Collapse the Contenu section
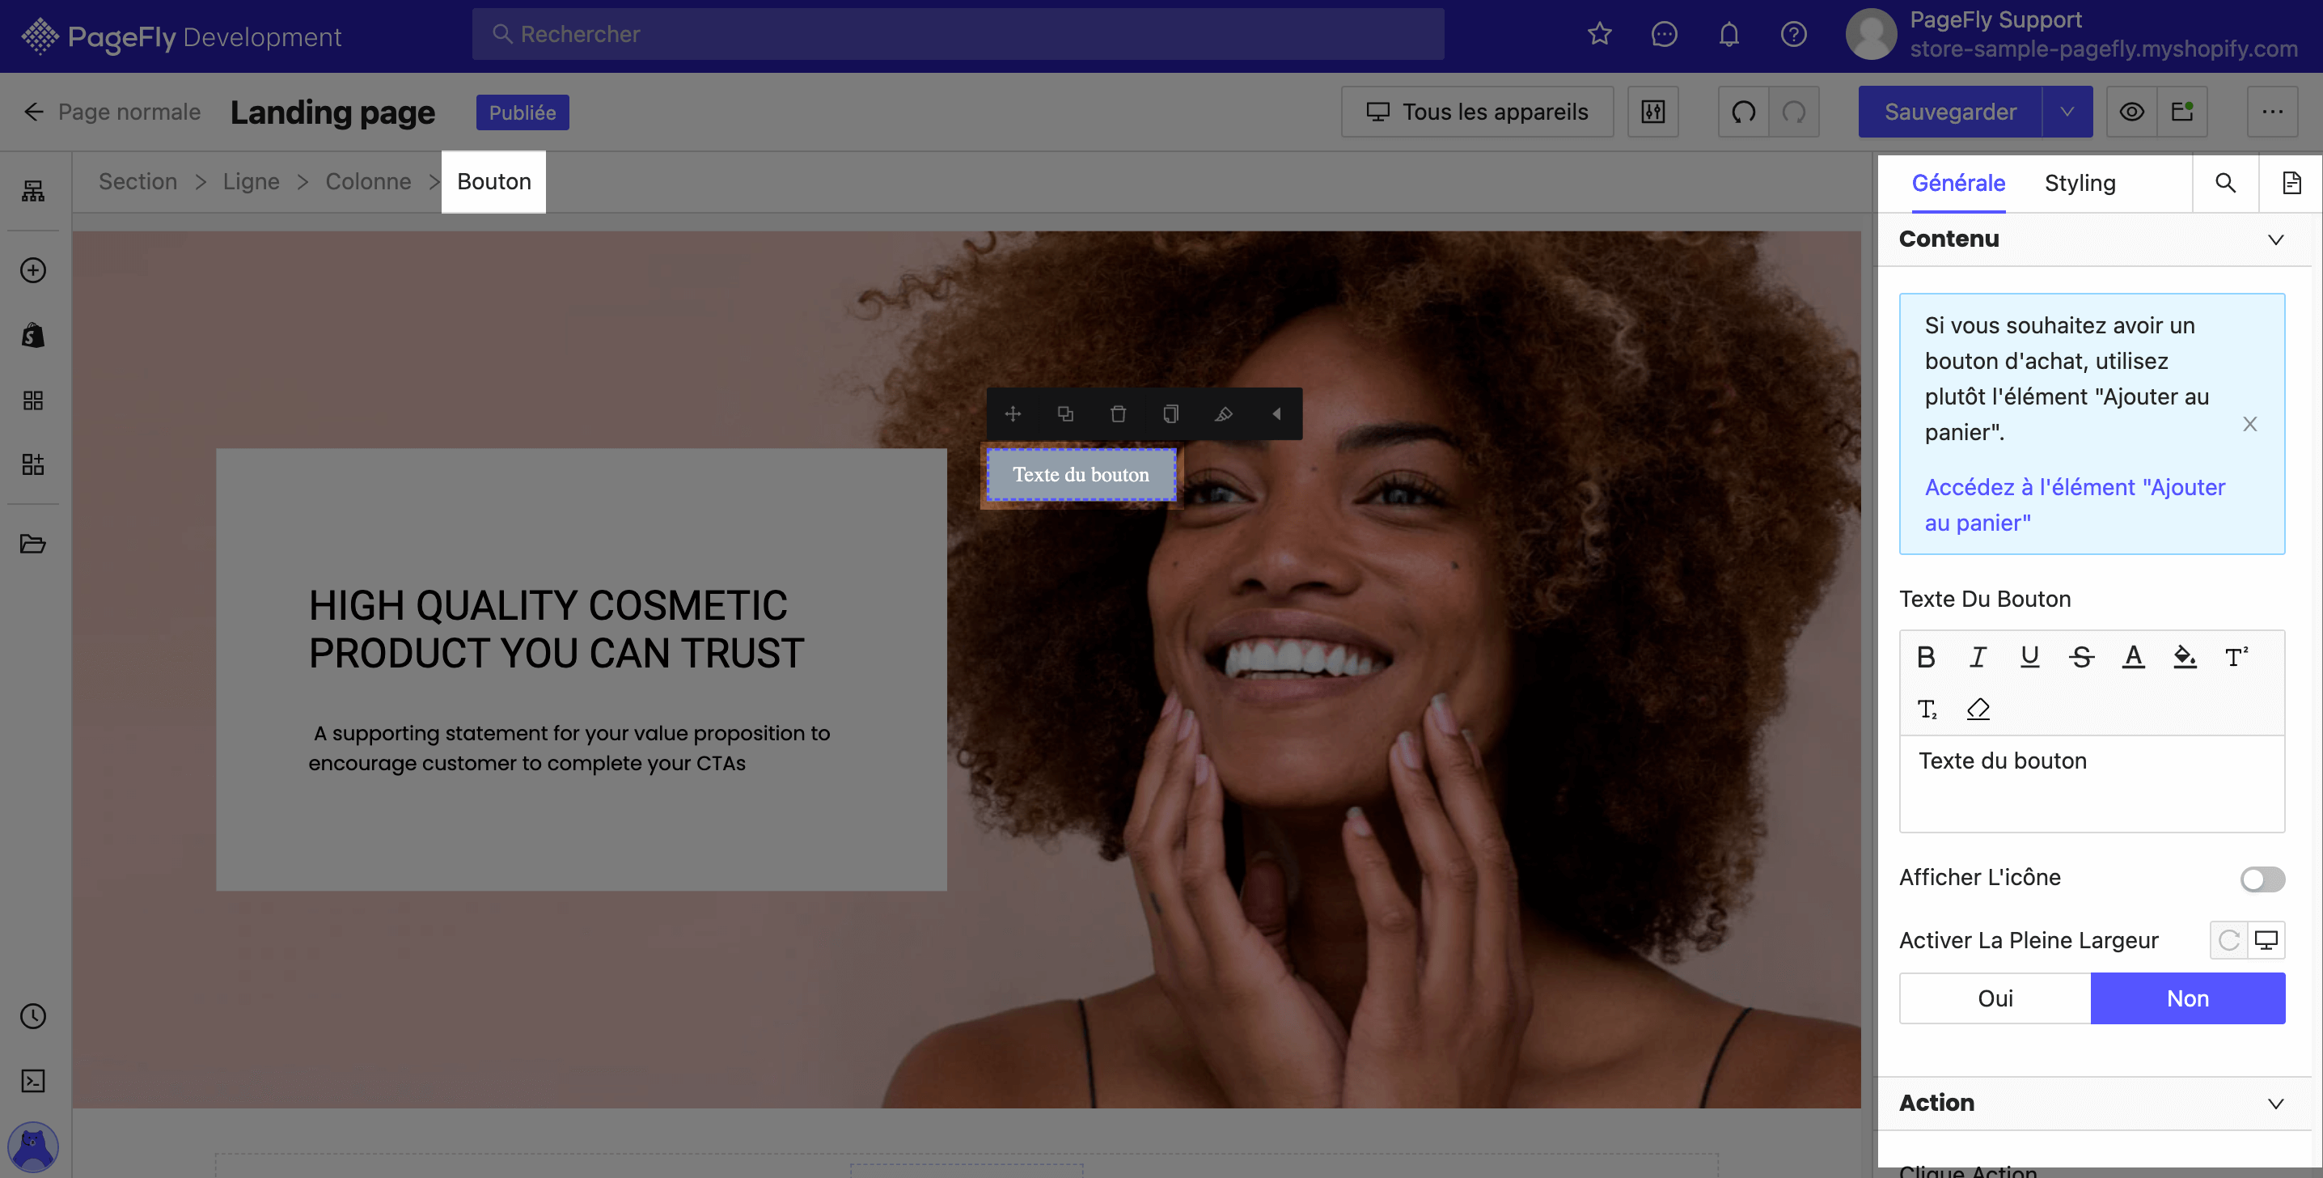Viewport: 2323px width, 1178px height. [2275, 240]
